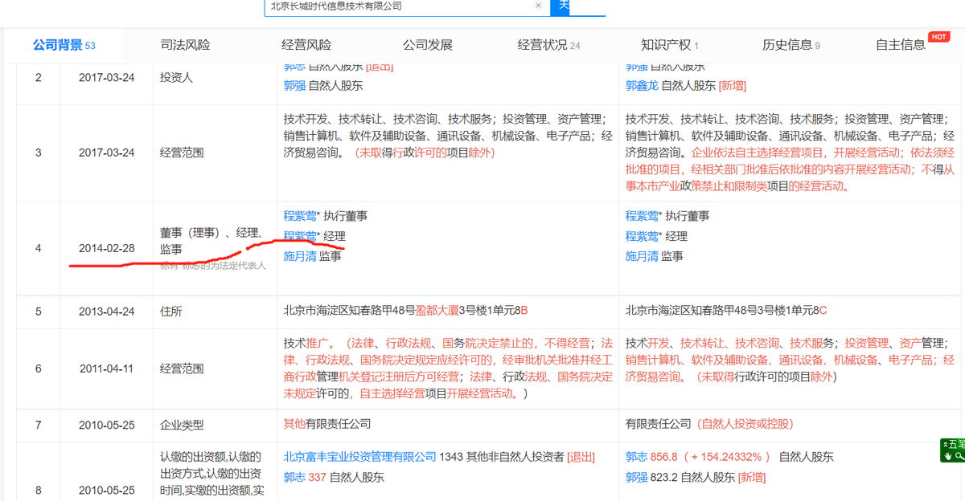This screenshot has width=965, height=501.
Task: Switch to the 公司背景 tab
Action: [64, 45]
